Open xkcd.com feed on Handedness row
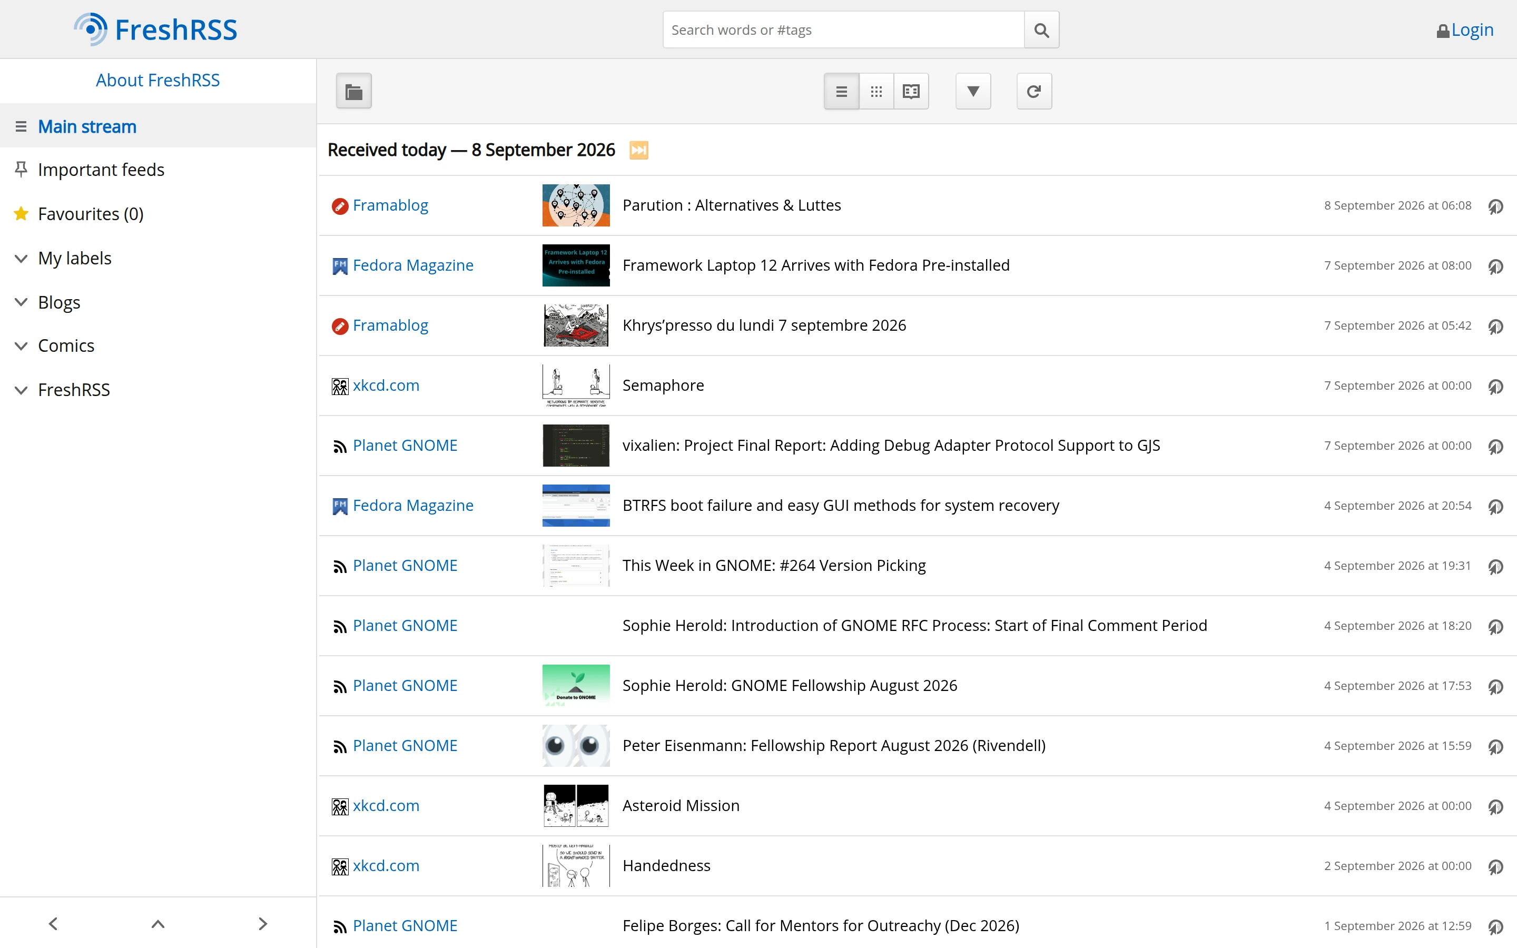 [386, 865]
